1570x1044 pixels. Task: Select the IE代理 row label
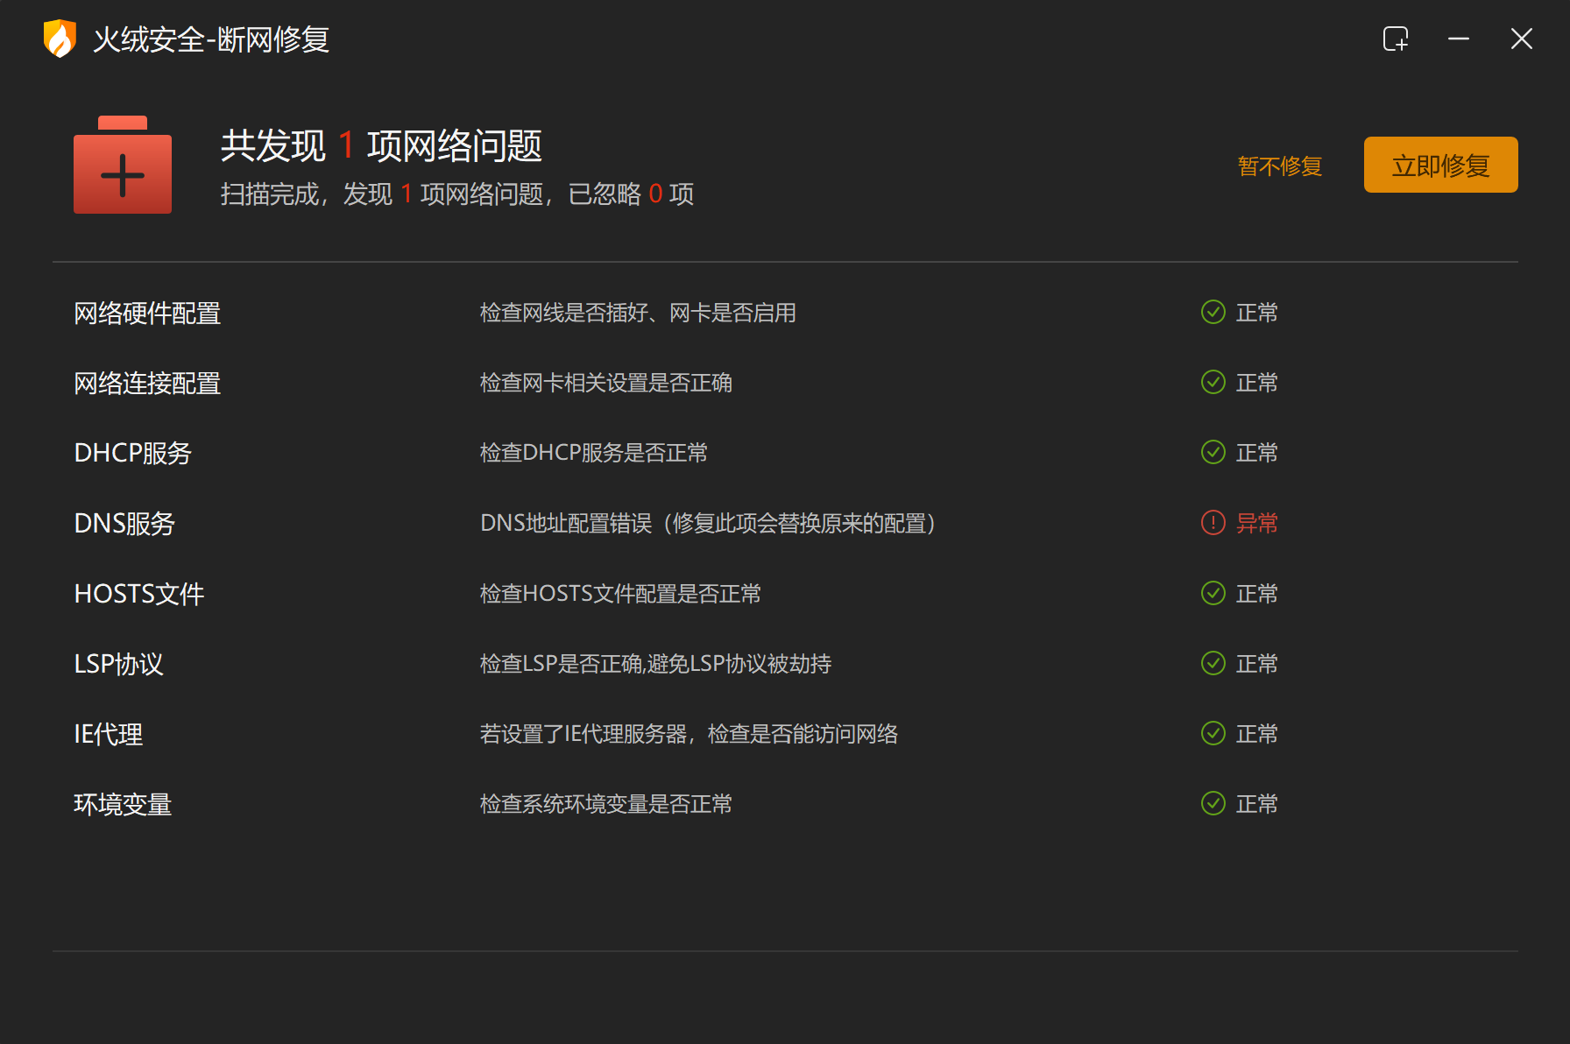tap(108, 734)
